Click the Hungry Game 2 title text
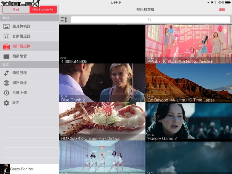The image size is (232, 174). (162, 139)
